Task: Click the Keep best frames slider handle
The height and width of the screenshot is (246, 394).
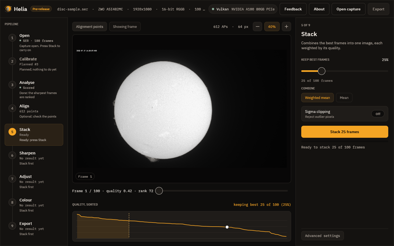Action: point(322,71)
